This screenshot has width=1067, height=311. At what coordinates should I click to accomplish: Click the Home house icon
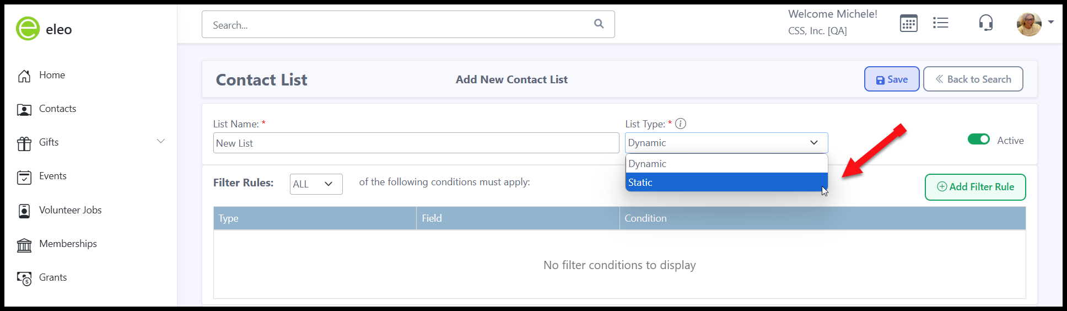pyautogui.click(x=24, y=76)
